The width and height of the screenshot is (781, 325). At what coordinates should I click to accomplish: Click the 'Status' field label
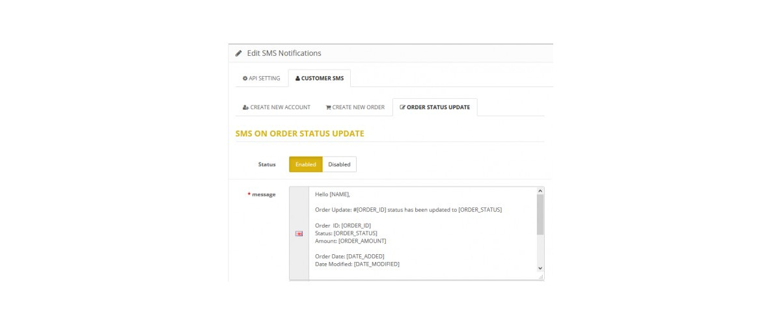click(x=267, y=164)
